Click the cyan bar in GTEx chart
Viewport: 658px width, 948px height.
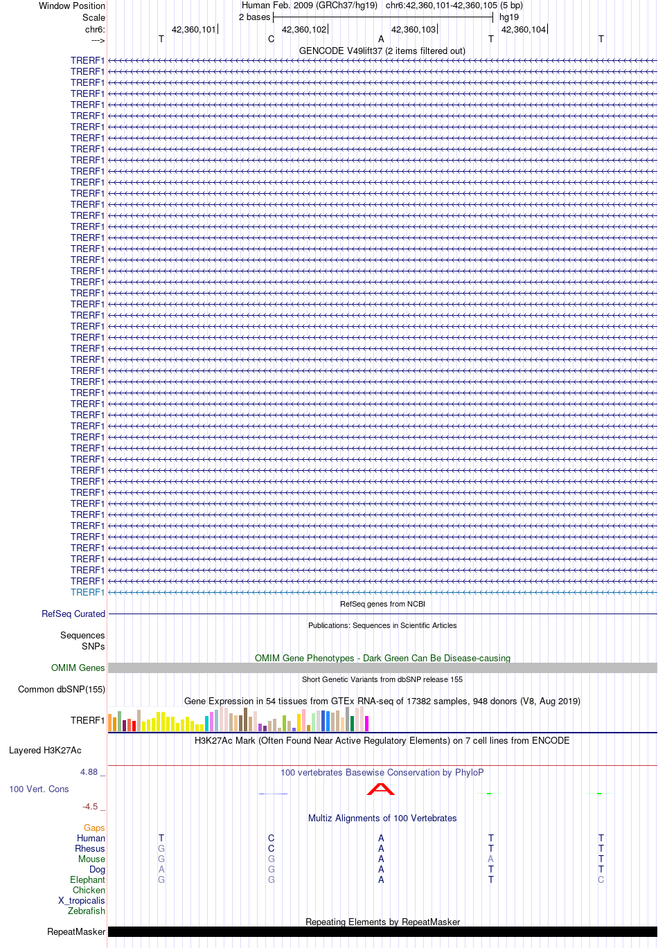tap(207, 724)
